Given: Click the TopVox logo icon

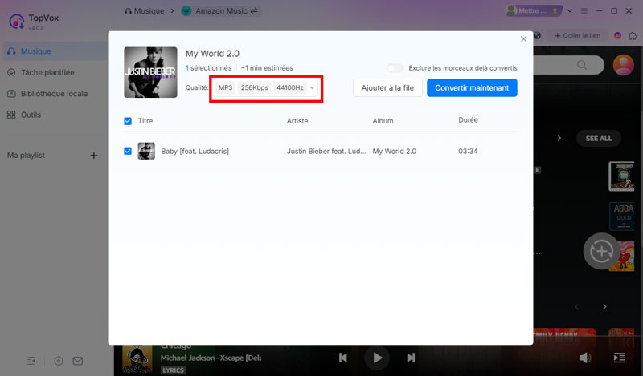Looking at the screenshot, I should [x=17, y=22].
